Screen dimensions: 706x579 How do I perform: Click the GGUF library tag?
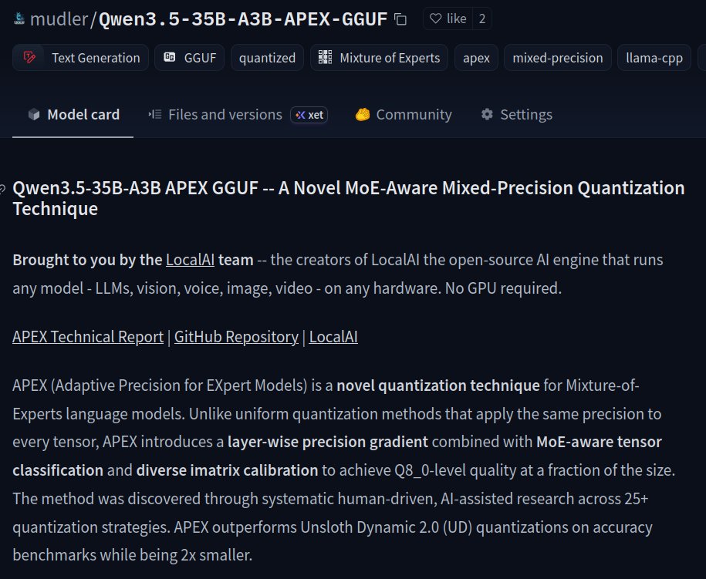click(190, 58)
